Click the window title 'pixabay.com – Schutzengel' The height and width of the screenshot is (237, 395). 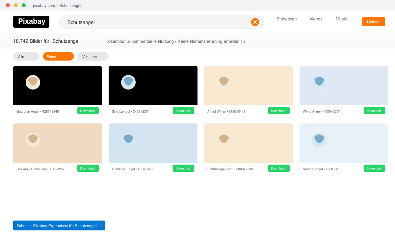point(57,6)
